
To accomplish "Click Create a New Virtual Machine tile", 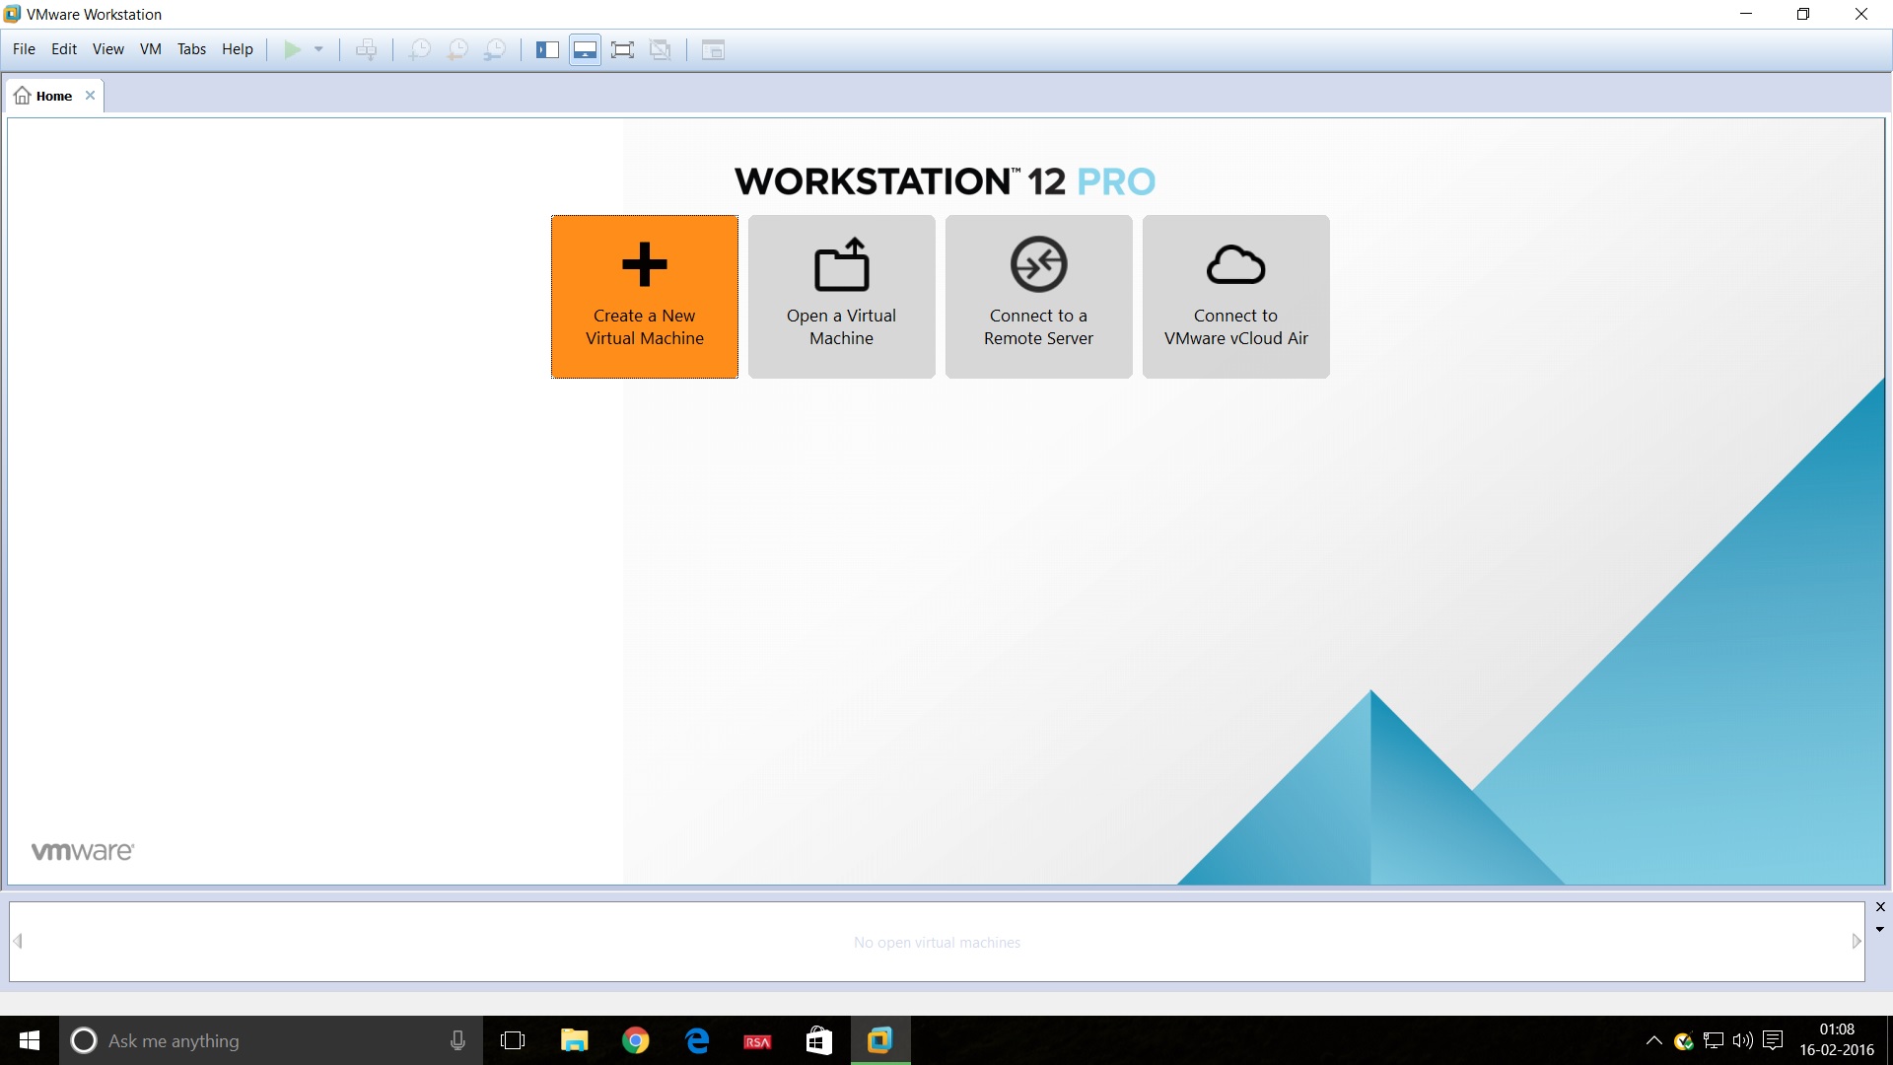I will tap(645, 297).
